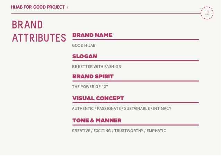Click the page number 12 circle

point(207,13)
